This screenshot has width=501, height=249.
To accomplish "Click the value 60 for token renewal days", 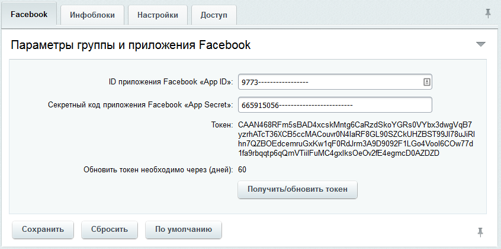I will pos(242,170).
